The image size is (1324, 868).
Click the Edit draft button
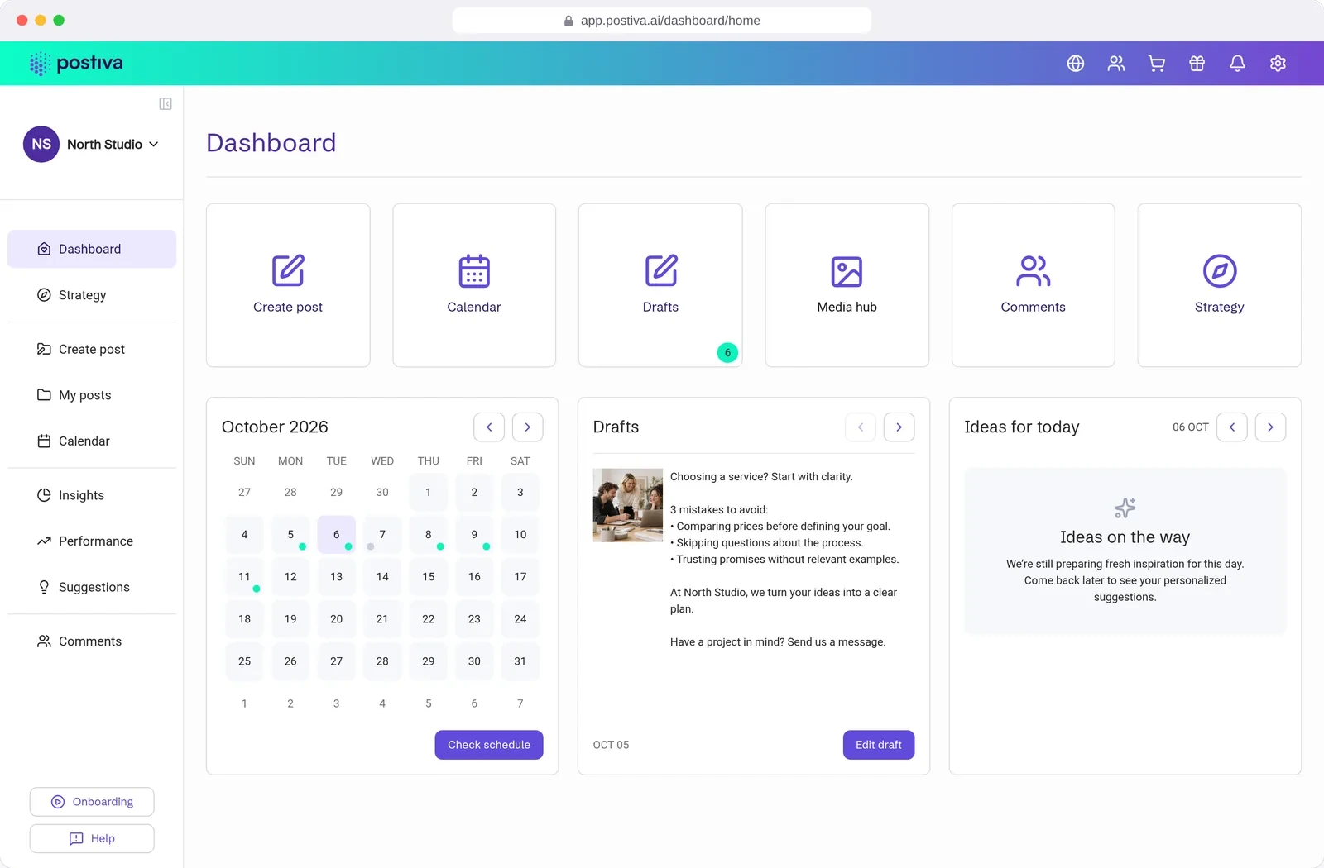point(879,745)
